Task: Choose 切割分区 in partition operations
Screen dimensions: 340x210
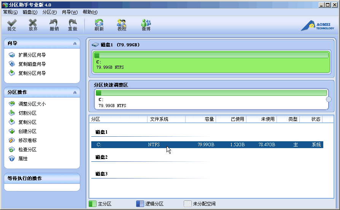Action: point(27,113)
